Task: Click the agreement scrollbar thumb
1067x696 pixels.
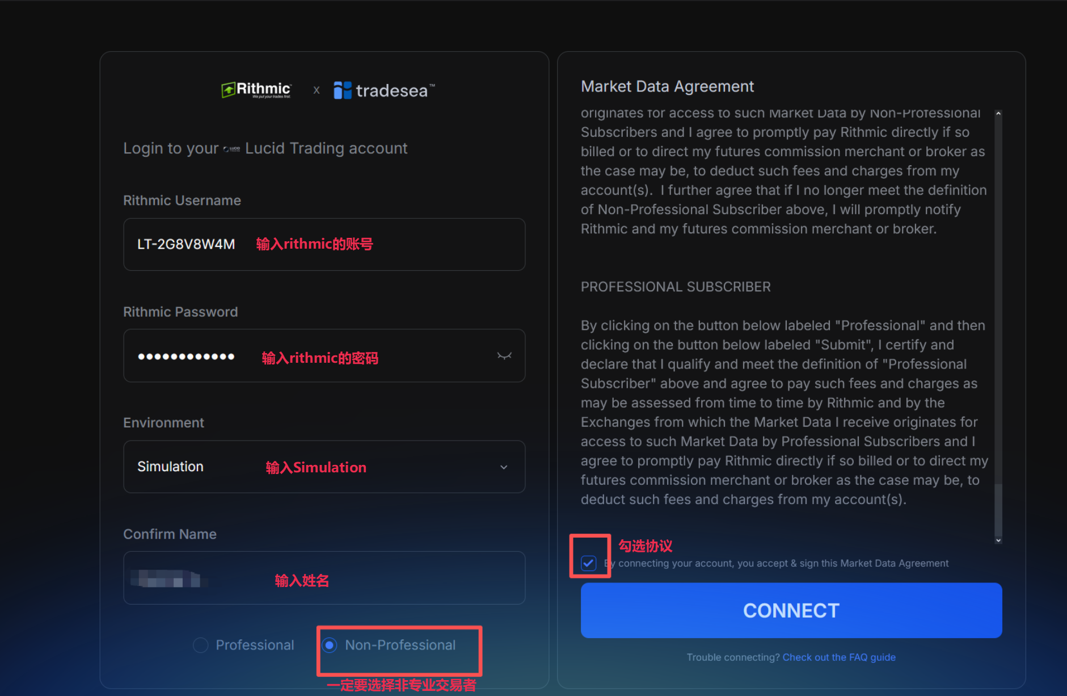Action: point(998,509)
